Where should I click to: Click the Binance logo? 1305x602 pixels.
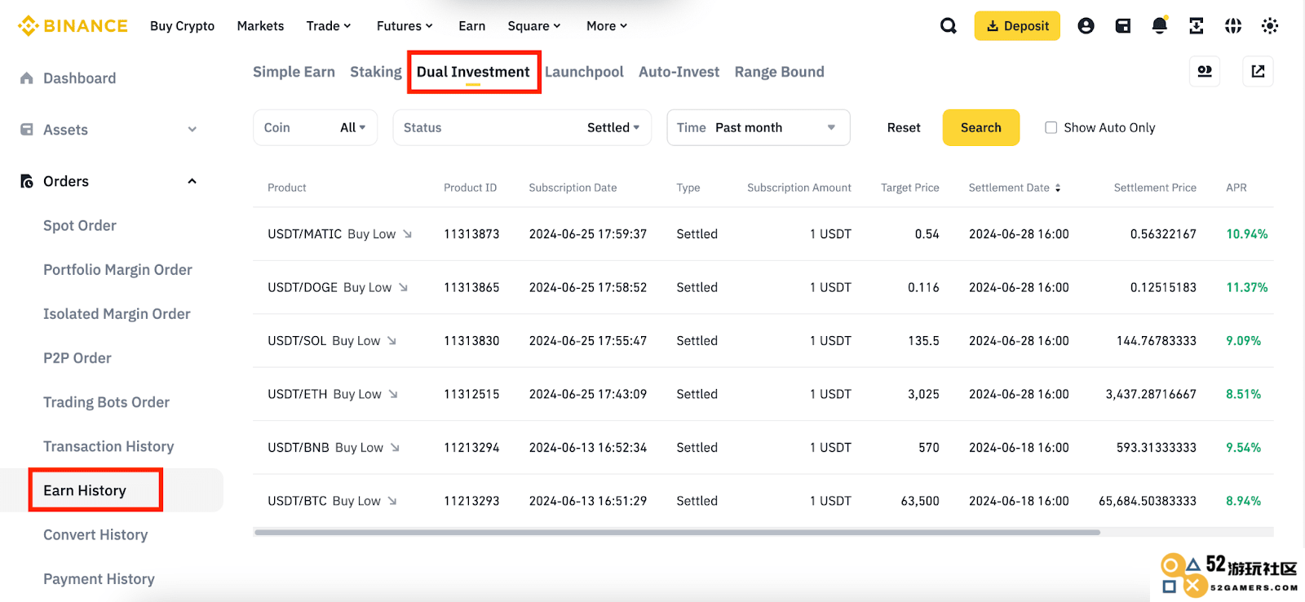(73, 26)
